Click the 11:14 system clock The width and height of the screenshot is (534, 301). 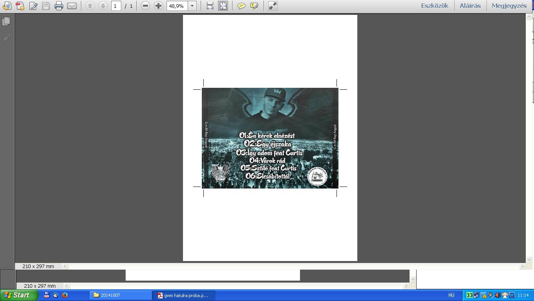pos(523,295)
